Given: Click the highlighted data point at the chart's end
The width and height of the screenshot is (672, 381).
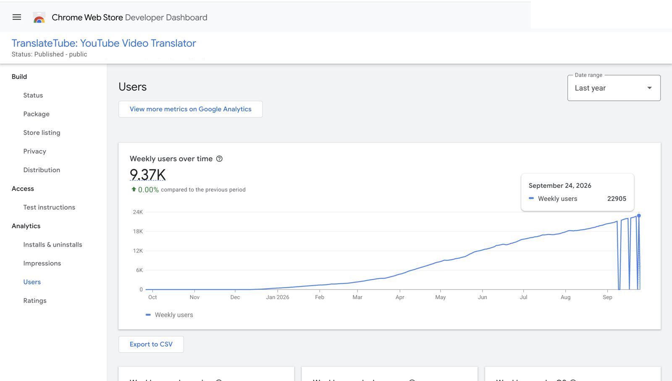Looking at the screenshot, I should [x=639, y=215].
